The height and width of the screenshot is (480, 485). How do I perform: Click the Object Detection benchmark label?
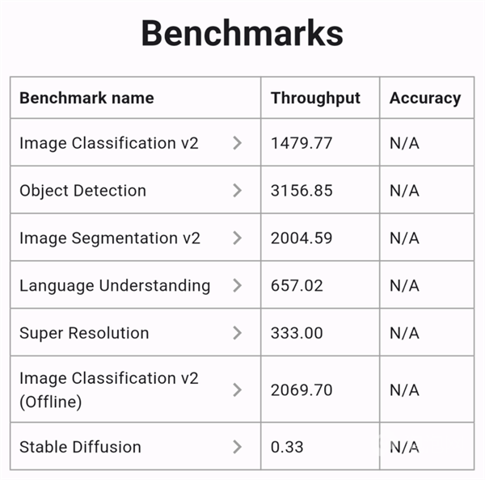(x=83, y=191)
